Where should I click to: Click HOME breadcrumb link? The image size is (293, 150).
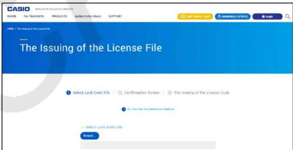[x=11, y=29]
